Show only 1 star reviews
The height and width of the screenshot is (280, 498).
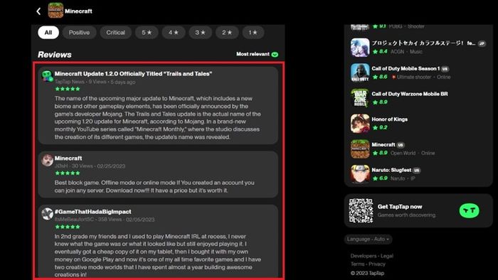253,33
